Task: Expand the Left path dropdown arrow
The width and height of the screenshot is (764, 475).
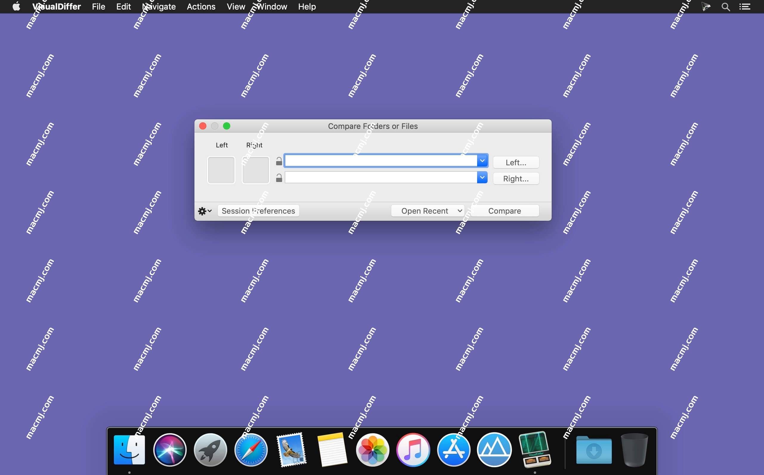Action: click(481, 161)
